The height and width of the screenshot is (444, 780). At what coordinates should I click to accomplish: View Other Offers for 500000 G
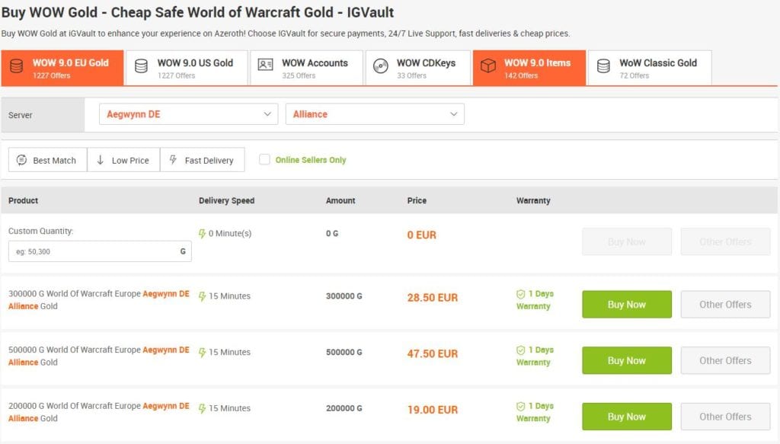(725, 360)
